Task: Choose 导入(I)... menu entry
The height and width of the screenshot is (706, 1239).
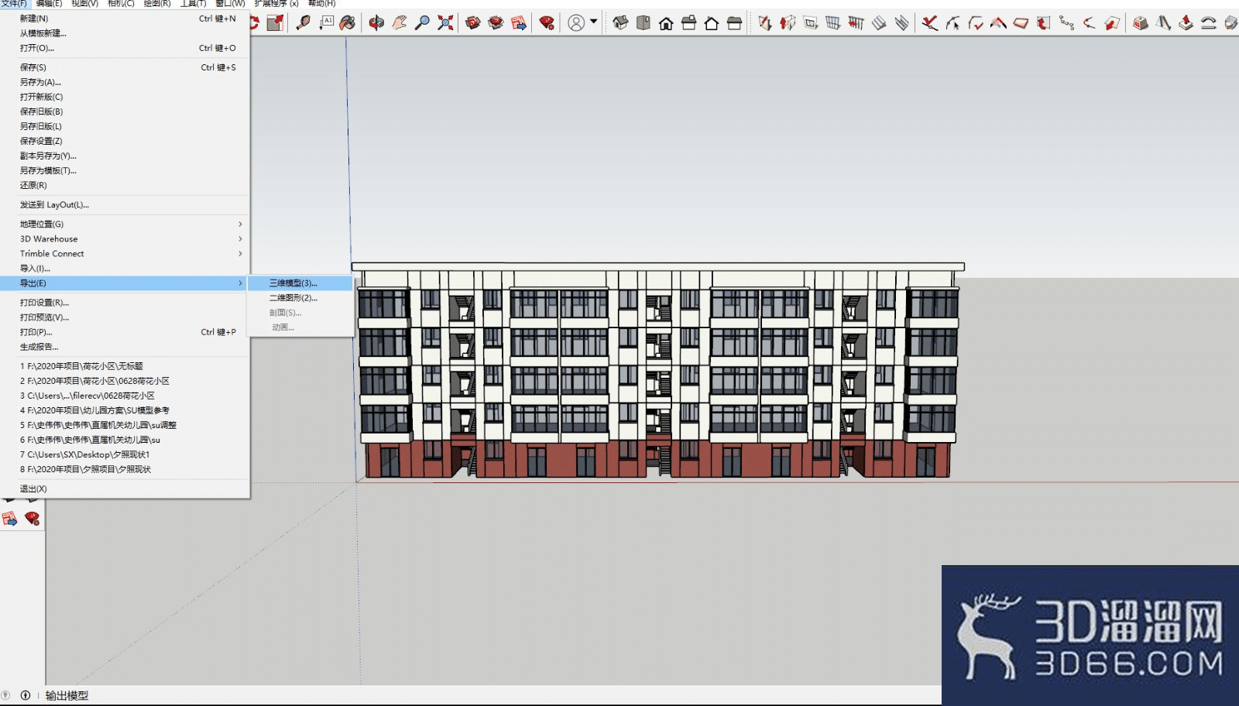Action: (x=125, y=269)
